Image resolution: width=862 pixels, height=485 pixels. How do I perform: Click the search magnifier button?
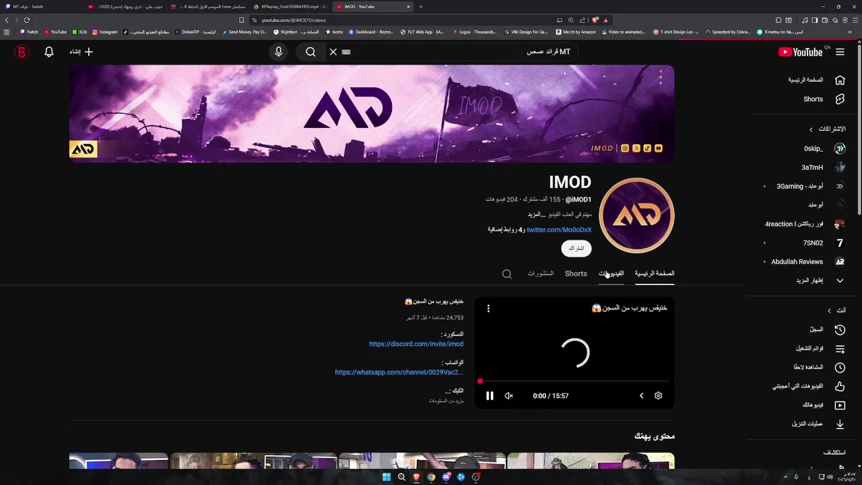click(x=310, y=52)
